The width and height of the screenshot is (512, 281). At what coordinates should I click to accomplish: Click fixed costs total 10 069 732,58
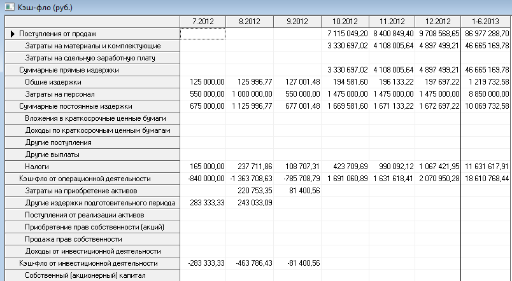point(487,106)
